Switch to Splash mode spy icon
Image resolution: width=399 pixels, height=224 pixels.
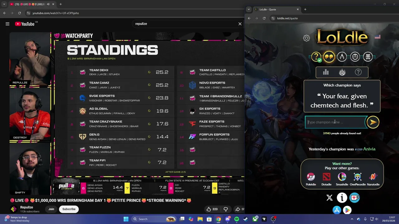tap(368, 57)
